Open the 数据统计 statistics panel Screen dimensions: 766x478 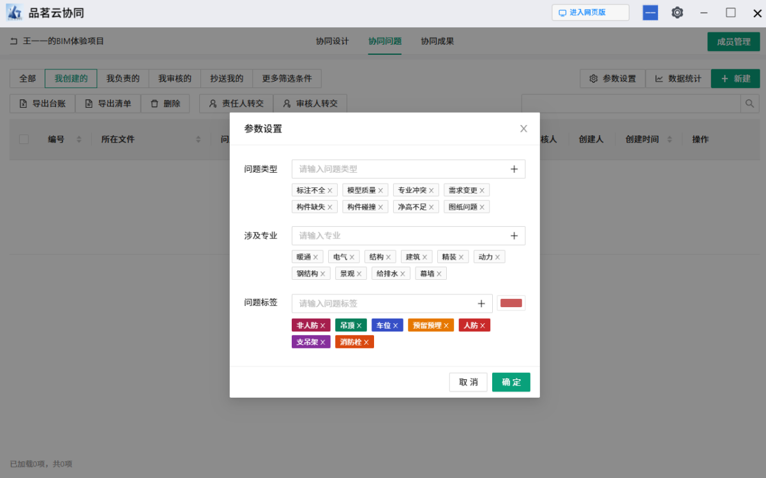(x=678, y=78)
